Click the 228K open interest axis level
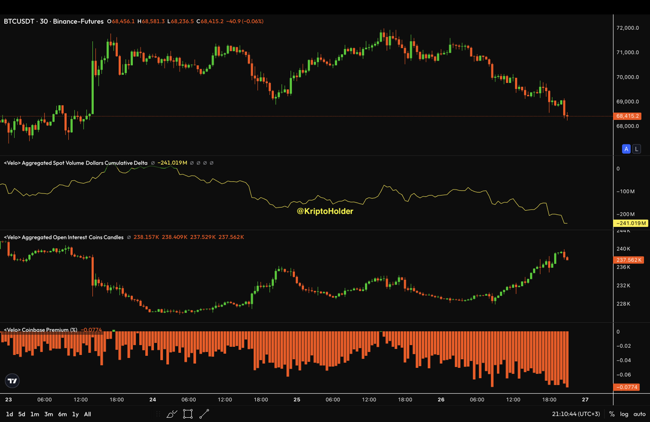Screen dimensions: 650x422 click(x=623, y=304)
